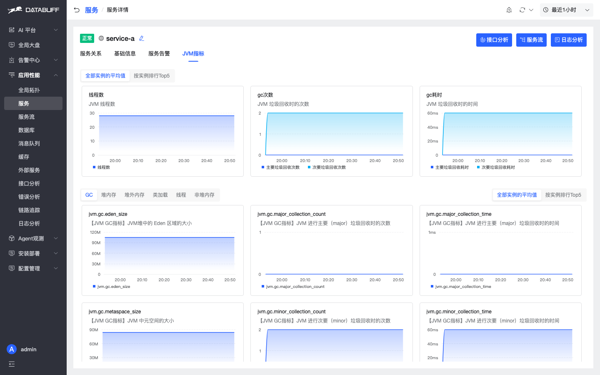Toggle the jvm.gc.eden_size legend entry
This screenshot has width=600, height=375.
(x=111, y=287)
